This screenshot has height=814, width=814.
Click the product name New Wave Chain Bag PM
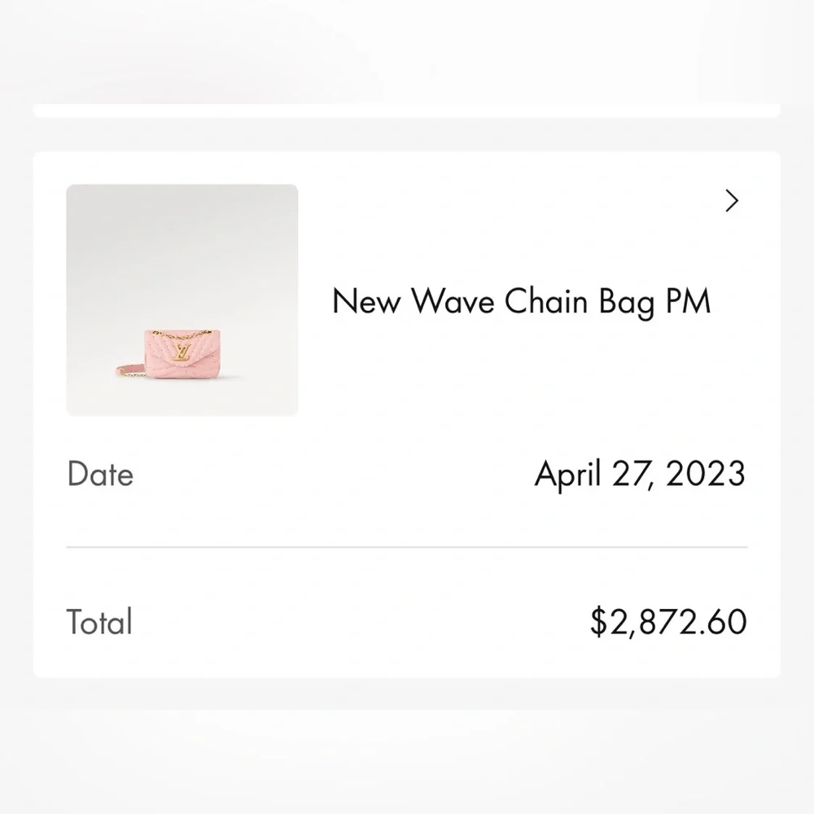click(521, 301)
